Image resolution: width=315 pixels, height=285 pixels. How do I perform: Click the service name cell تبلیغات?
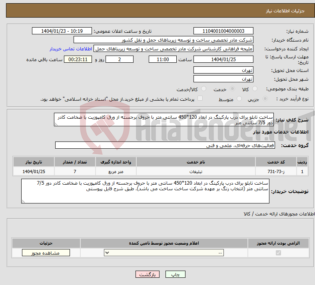click(196, 171)
